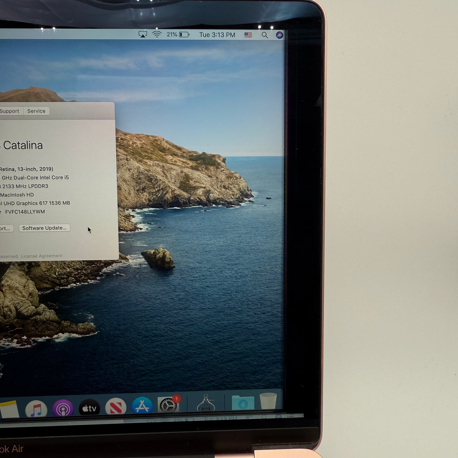Open the Trash in the Dock
The image size is (458, 458).
point(268,401)
